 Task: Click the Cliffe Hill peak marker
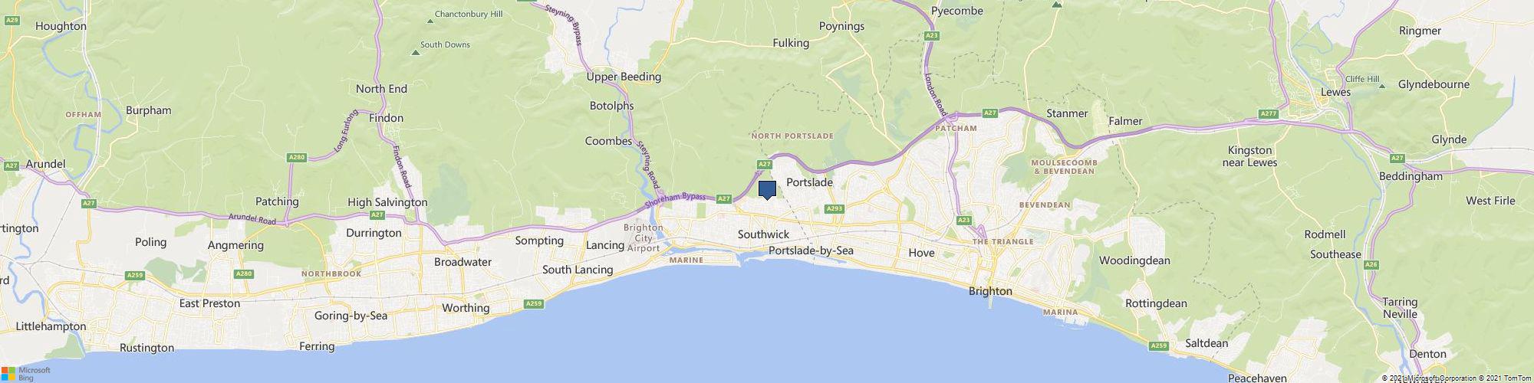click(1381, 86)
